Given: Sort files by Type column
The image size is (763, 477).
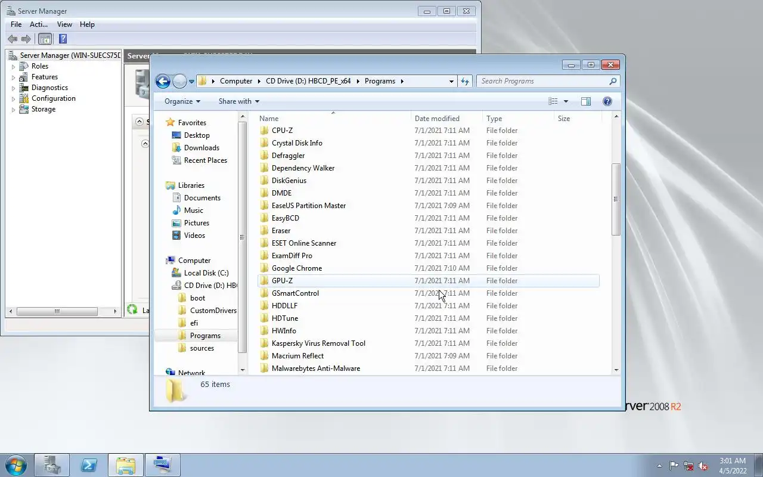Looking at the screenshot, I should coord(518,118).
